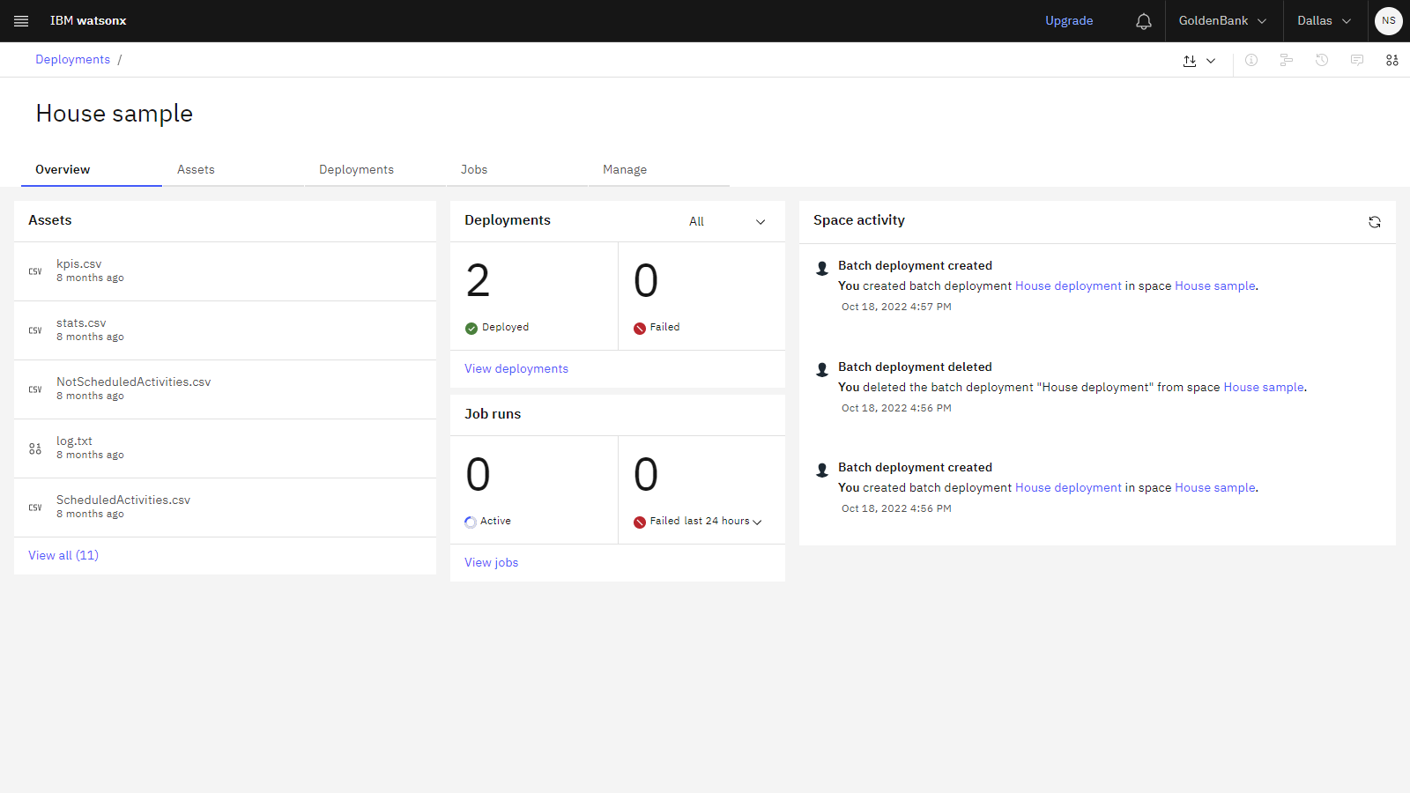
Task: Click the CSV icon for kpis.csv
Action: click(35, 271)
